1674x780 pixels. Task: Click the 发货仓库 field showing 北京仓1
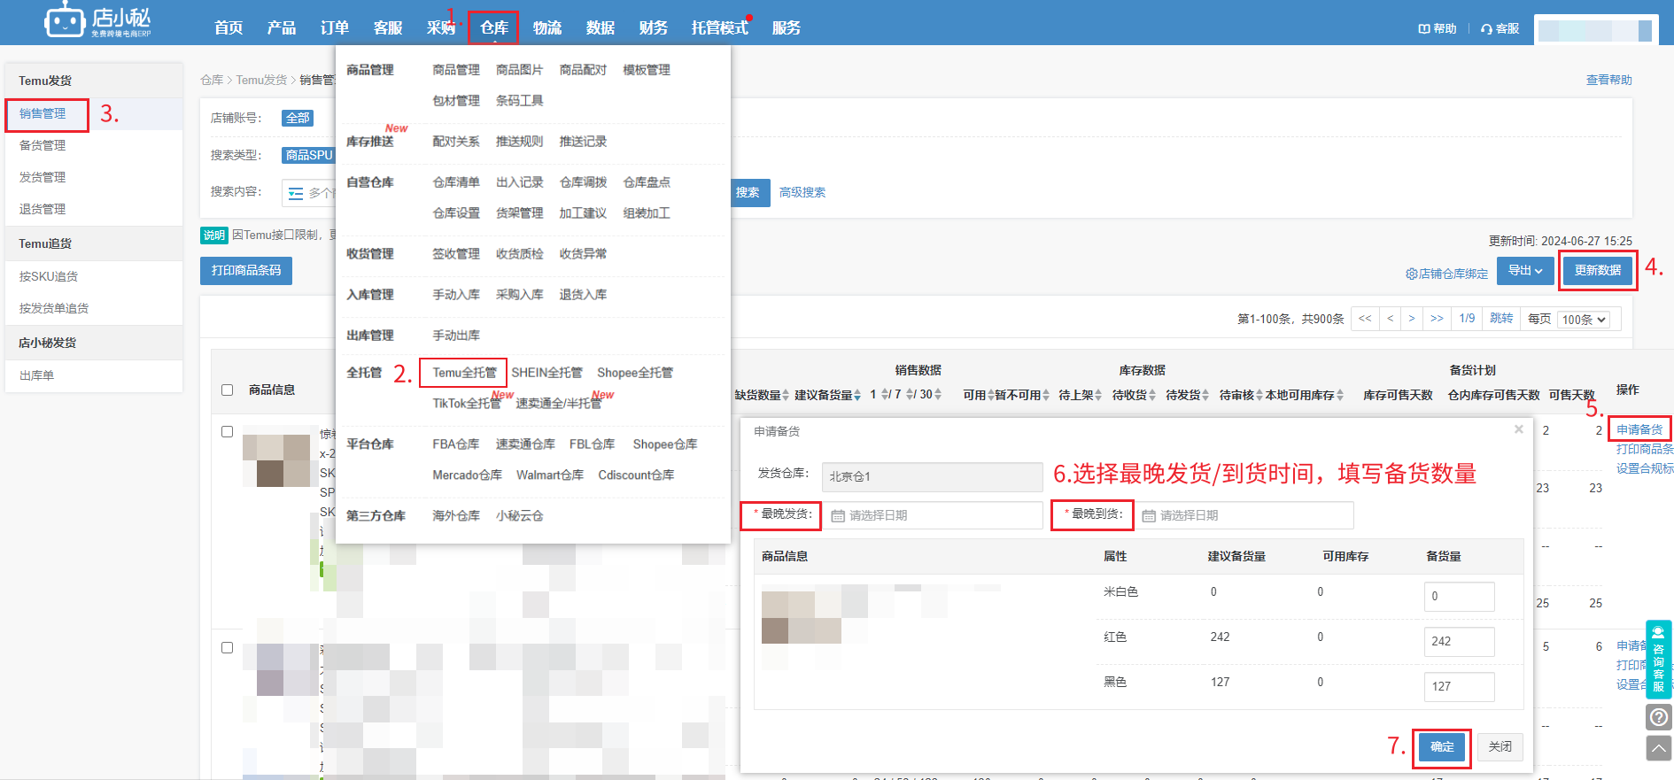click(932, 477)
